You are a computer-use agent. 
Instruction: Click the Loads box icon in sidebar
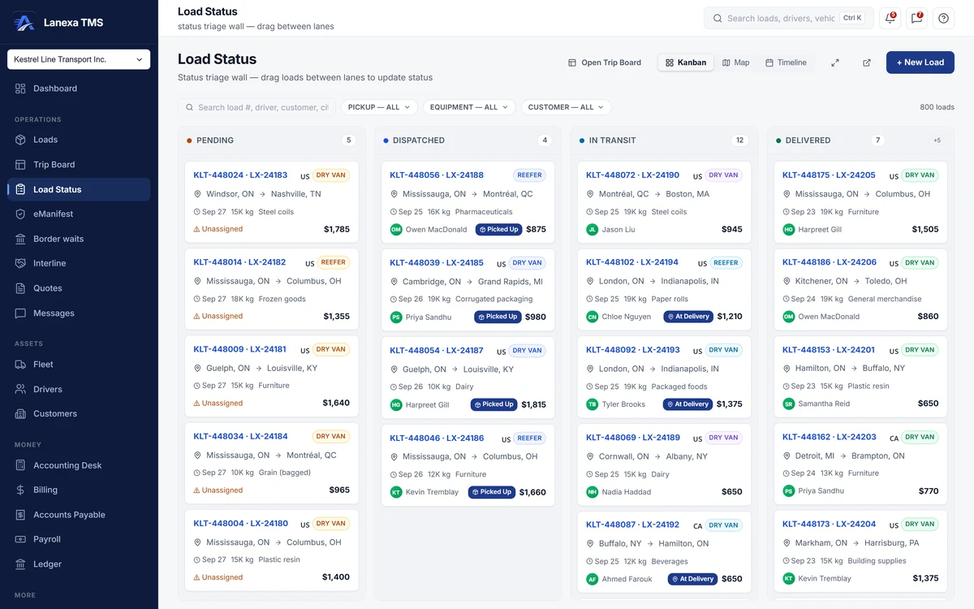(20, 140)
